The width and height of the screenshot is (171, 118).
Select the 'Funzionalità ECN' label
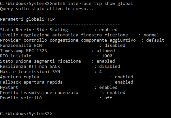coord(21,46)
